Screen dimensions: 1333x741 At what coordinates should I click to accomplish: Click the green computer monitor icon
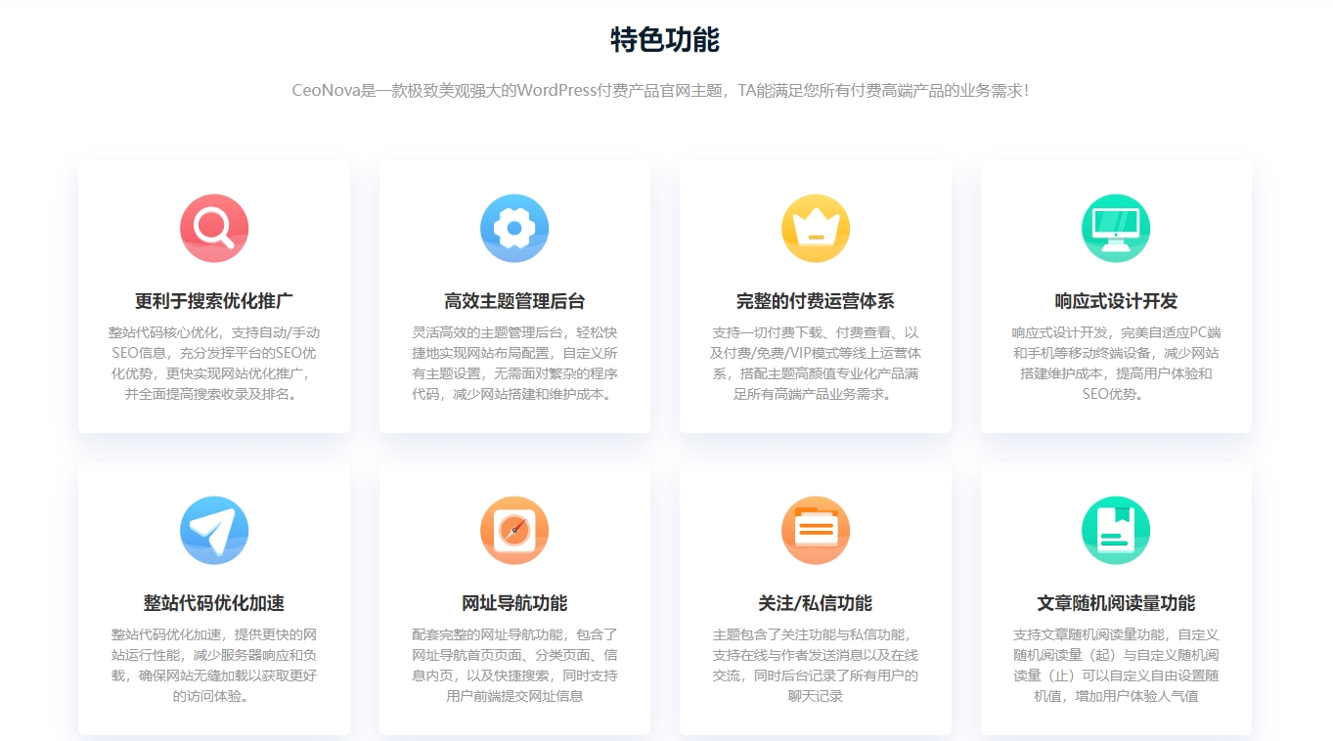[x=1116, y=229]
